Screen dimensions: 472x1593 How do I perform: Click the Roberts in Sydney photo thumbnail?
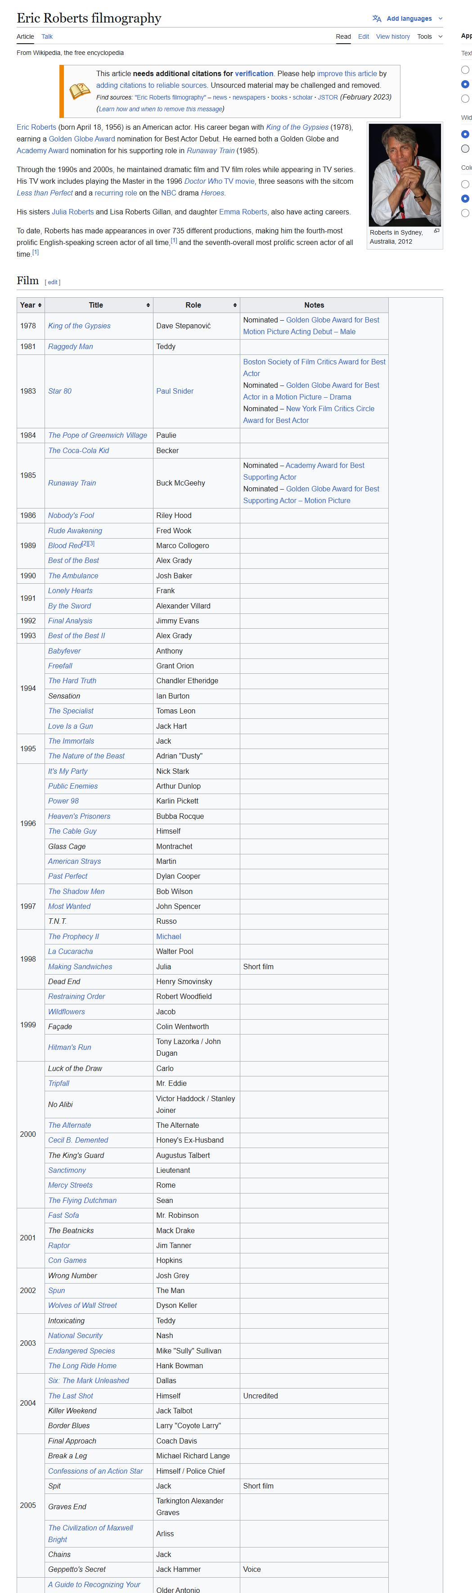[x=405, y=175]
